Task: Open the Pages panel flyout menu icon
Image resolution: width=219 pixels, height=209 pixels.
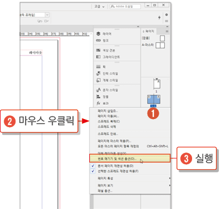Action: (x=167, y=31)
